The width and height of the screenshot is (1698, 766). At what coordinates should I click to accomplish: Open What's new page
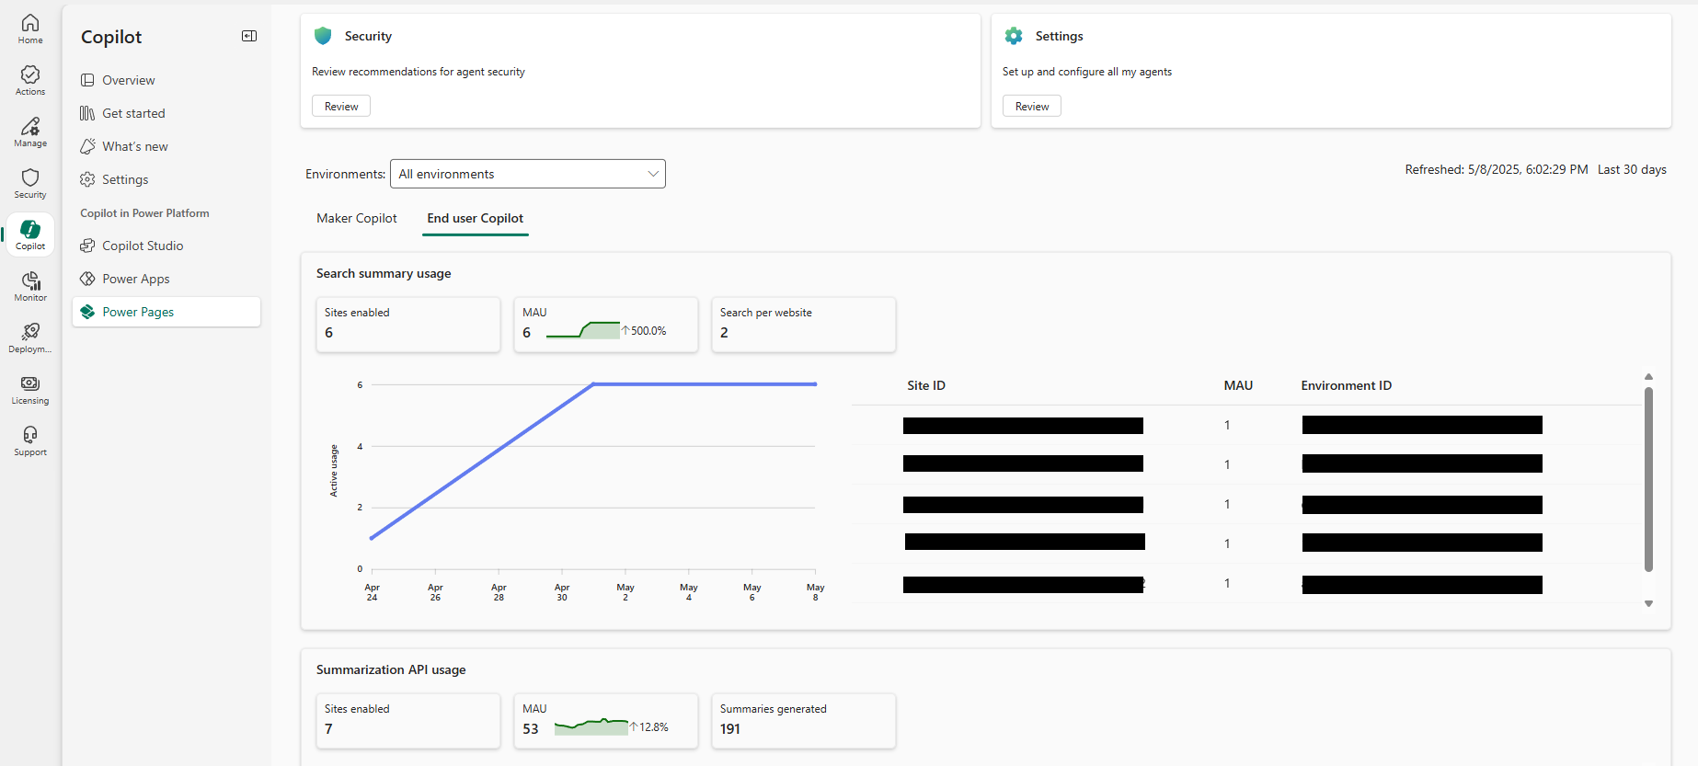coord(134,146)
